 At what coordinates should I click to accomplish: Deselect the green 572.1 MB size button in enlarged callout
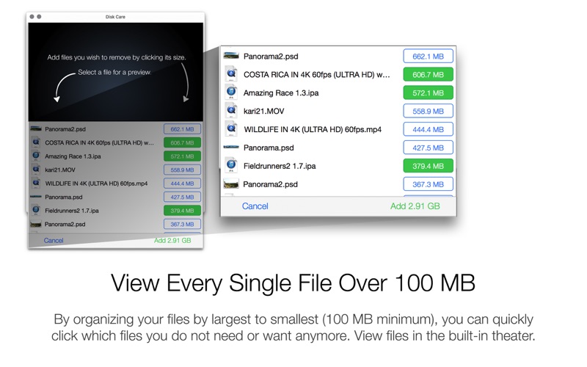coord(429,93)
